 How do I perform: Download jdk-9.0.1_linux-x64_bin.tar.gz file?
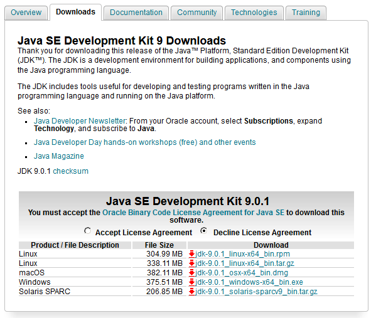tap(245, 263)
